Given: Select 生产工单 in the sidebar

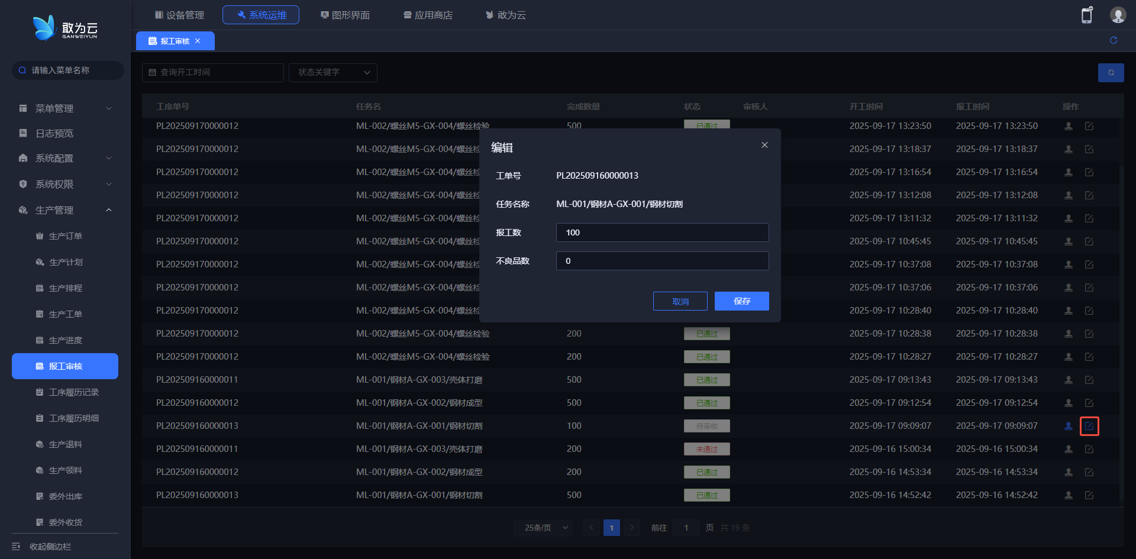Looking at the screenshot, I should pyautogui.click(x=65, y=314).
